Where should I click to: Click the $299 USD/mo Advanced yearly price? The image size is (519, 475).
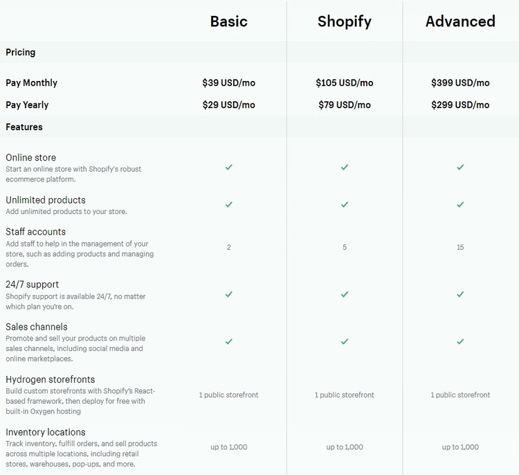(460, 105)
